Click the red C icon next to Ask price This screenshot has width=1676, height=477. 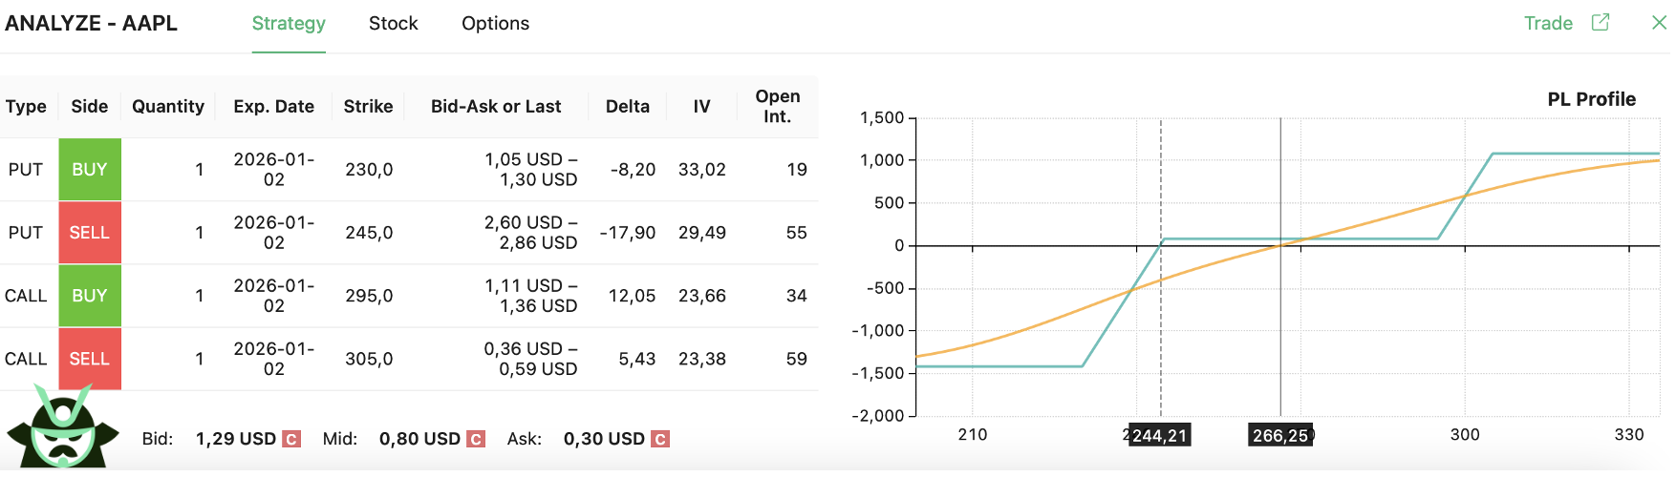(659, 439)
